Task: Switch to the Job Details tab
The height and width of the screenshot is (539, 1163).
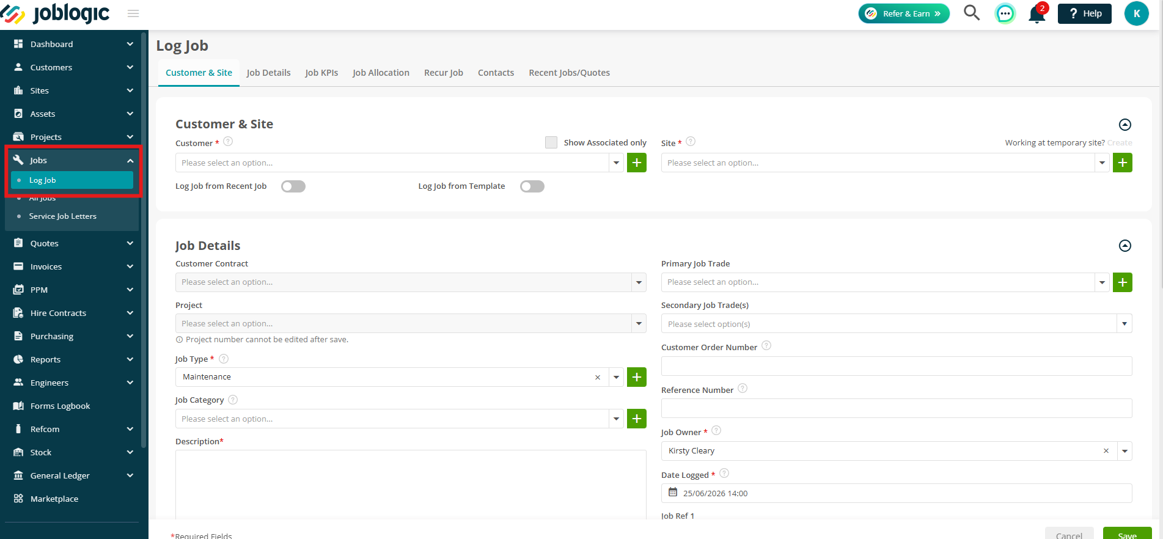Action: click(268, 73)
